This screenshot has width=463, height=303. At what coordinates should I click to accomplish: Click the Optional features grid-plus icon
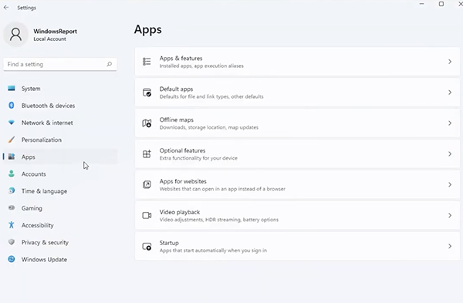(147, 153)
